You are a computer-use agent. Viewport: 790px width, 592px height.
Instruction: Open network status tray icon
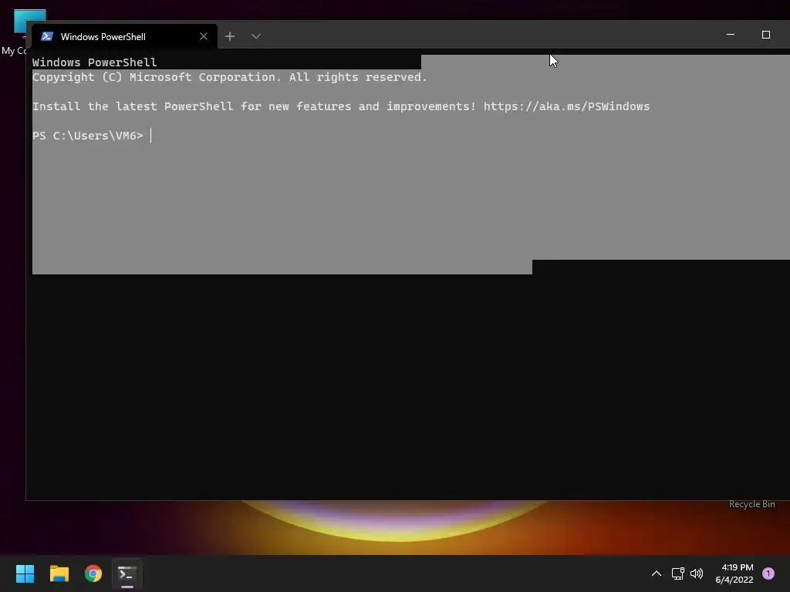677,573
